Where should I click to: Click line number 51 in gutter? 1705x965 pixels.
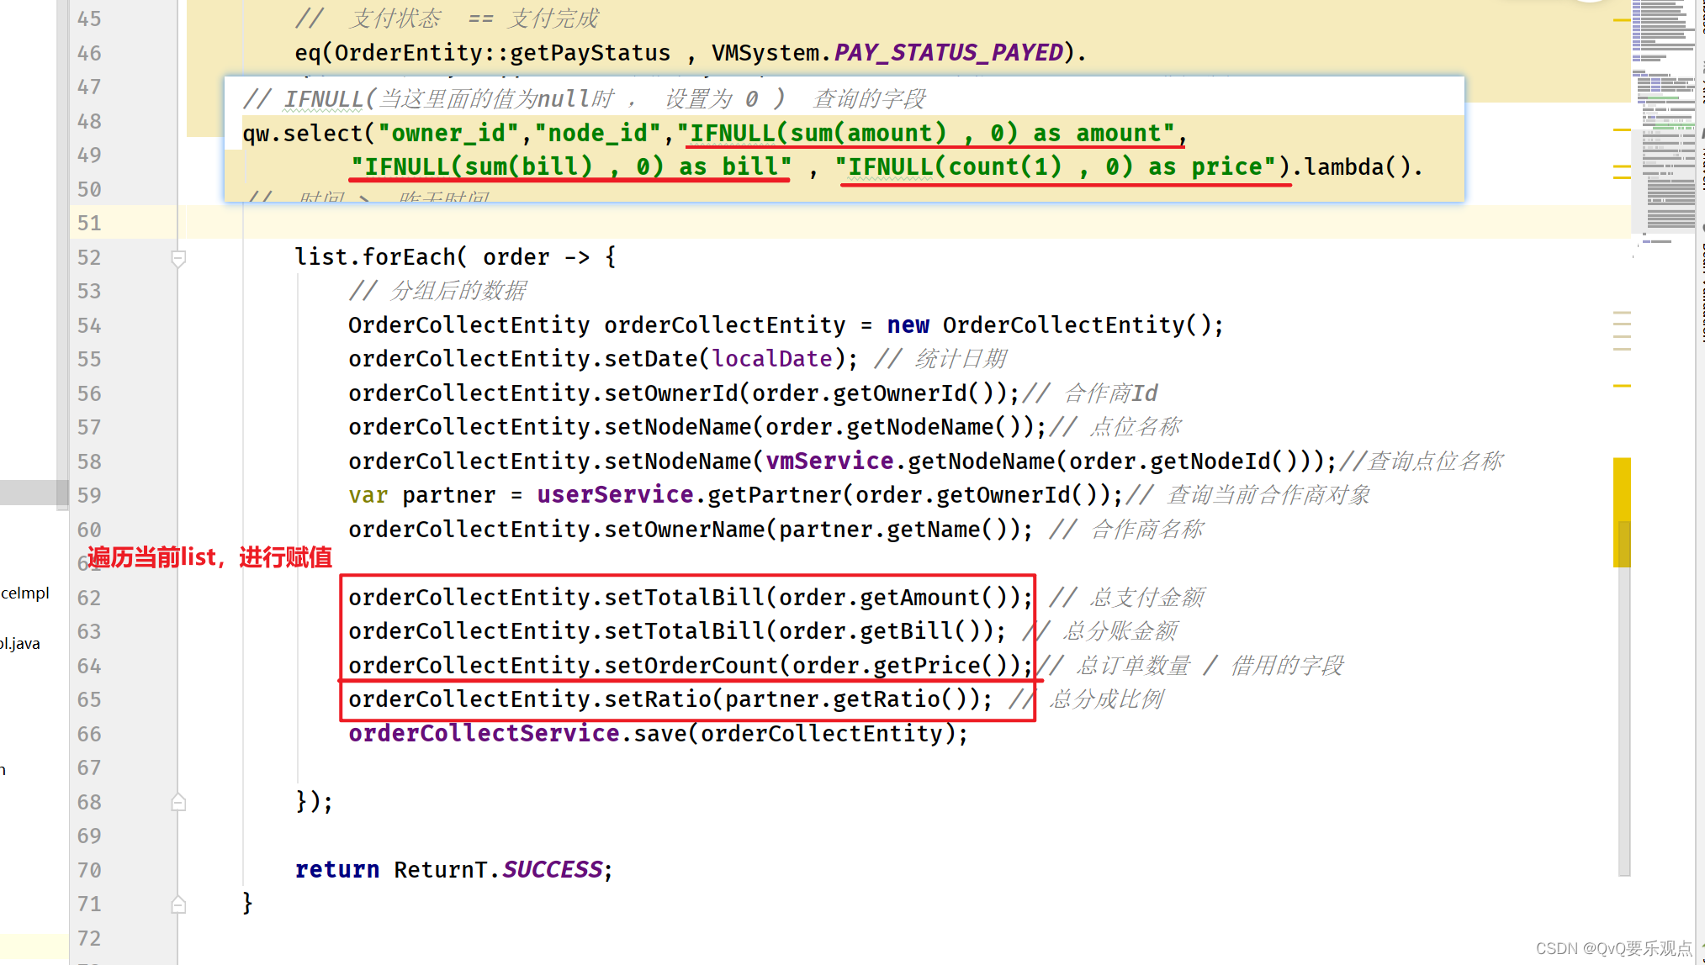tap(89, 223)
